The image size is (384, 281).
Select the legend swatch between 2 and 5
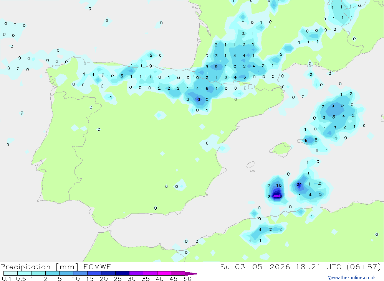pyautogui.click(x=52, y=273)
